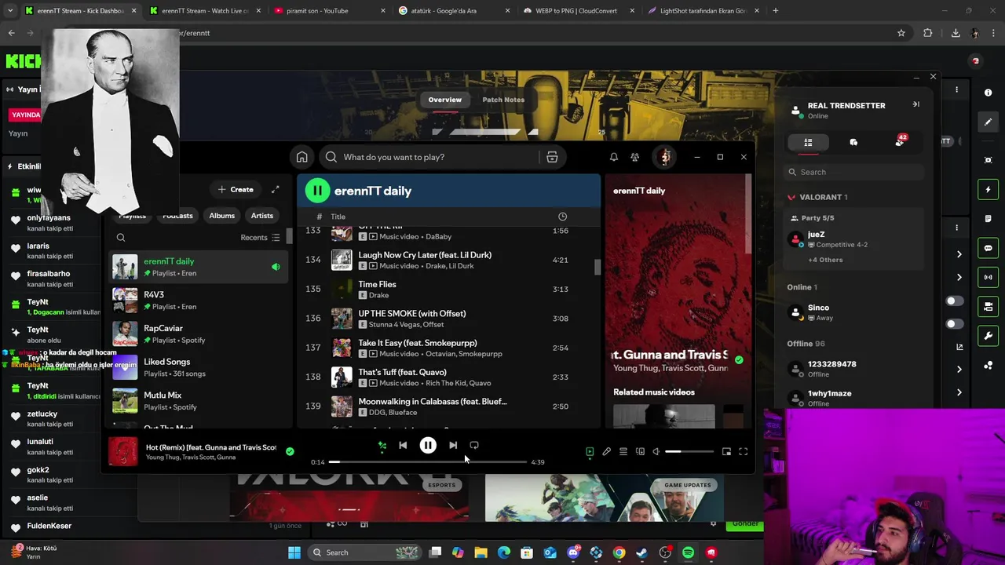Open the Recents sort dropdown
This screenshot has width=1005, height=565.
click(x=260, y=238)
